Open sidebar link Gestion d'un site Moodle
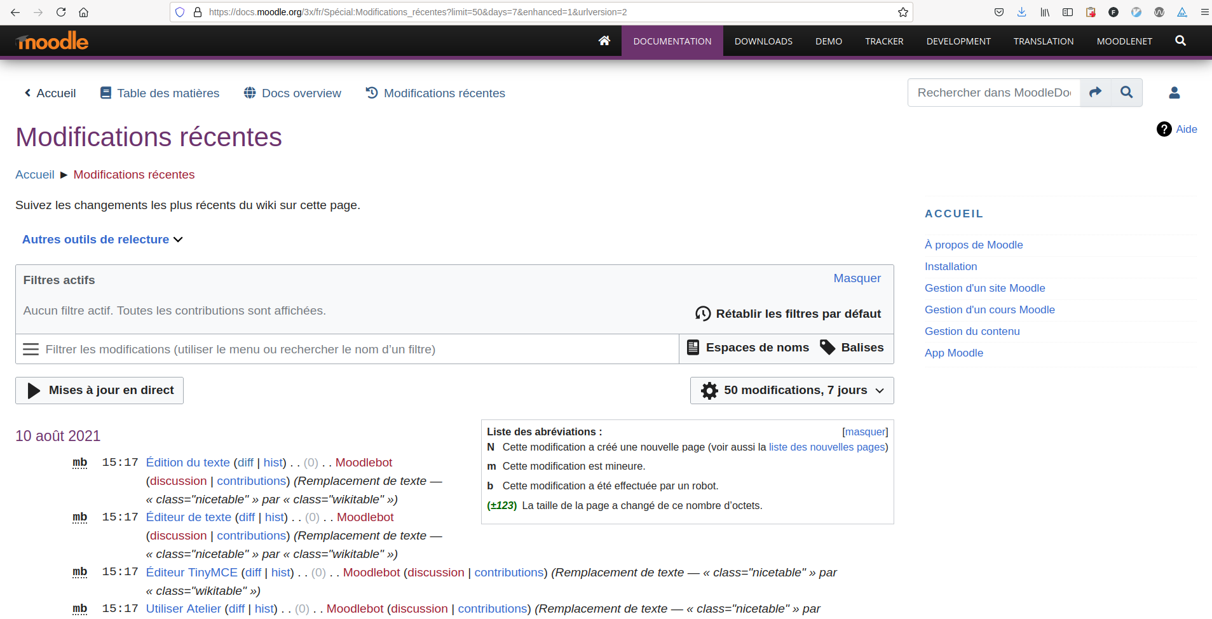This screenshot has width=1212, height=619. (x=984, y=288)
